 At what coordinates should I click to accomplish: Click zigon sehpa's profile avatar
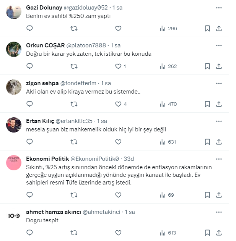click(x=14, y=87)
